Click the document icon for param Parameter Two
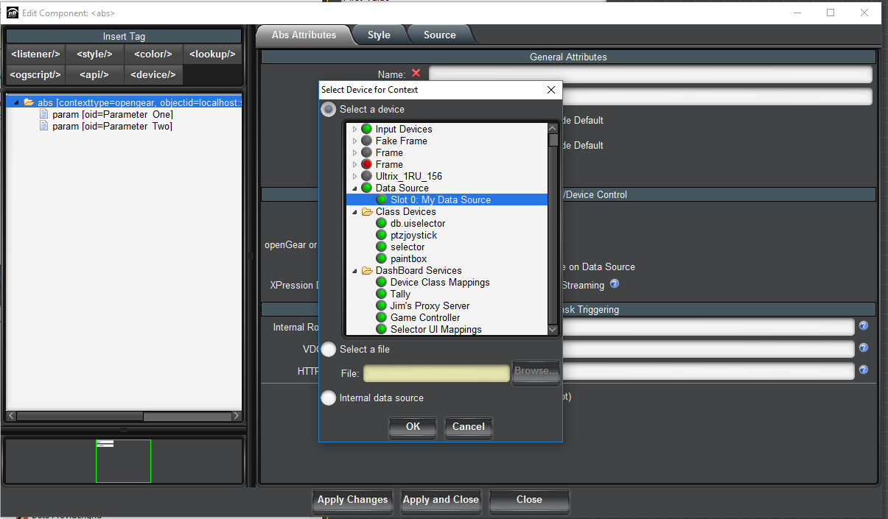The height and width of the screenshot is (519, 888). pos(44,127)
